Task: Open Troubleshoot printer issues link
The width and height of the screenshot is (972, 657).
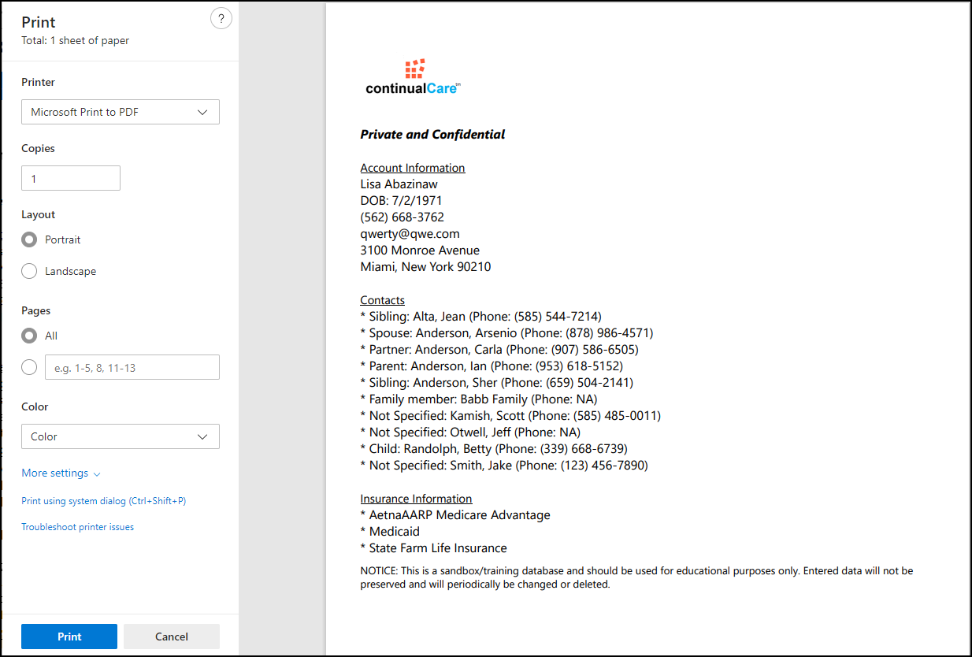Action: click(77, 527)
